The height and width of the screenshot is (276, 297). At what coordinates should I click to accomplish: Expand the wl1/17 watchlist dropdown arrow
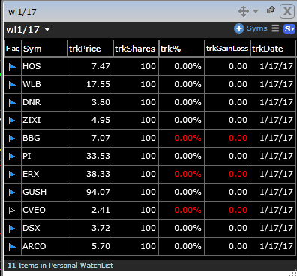pos(47,30)
